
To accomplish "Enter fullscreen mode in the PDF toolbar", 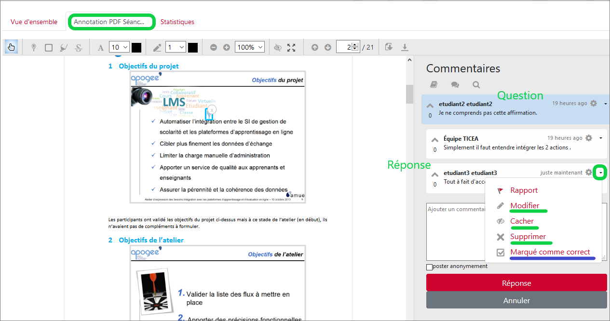I will point(291,47).
